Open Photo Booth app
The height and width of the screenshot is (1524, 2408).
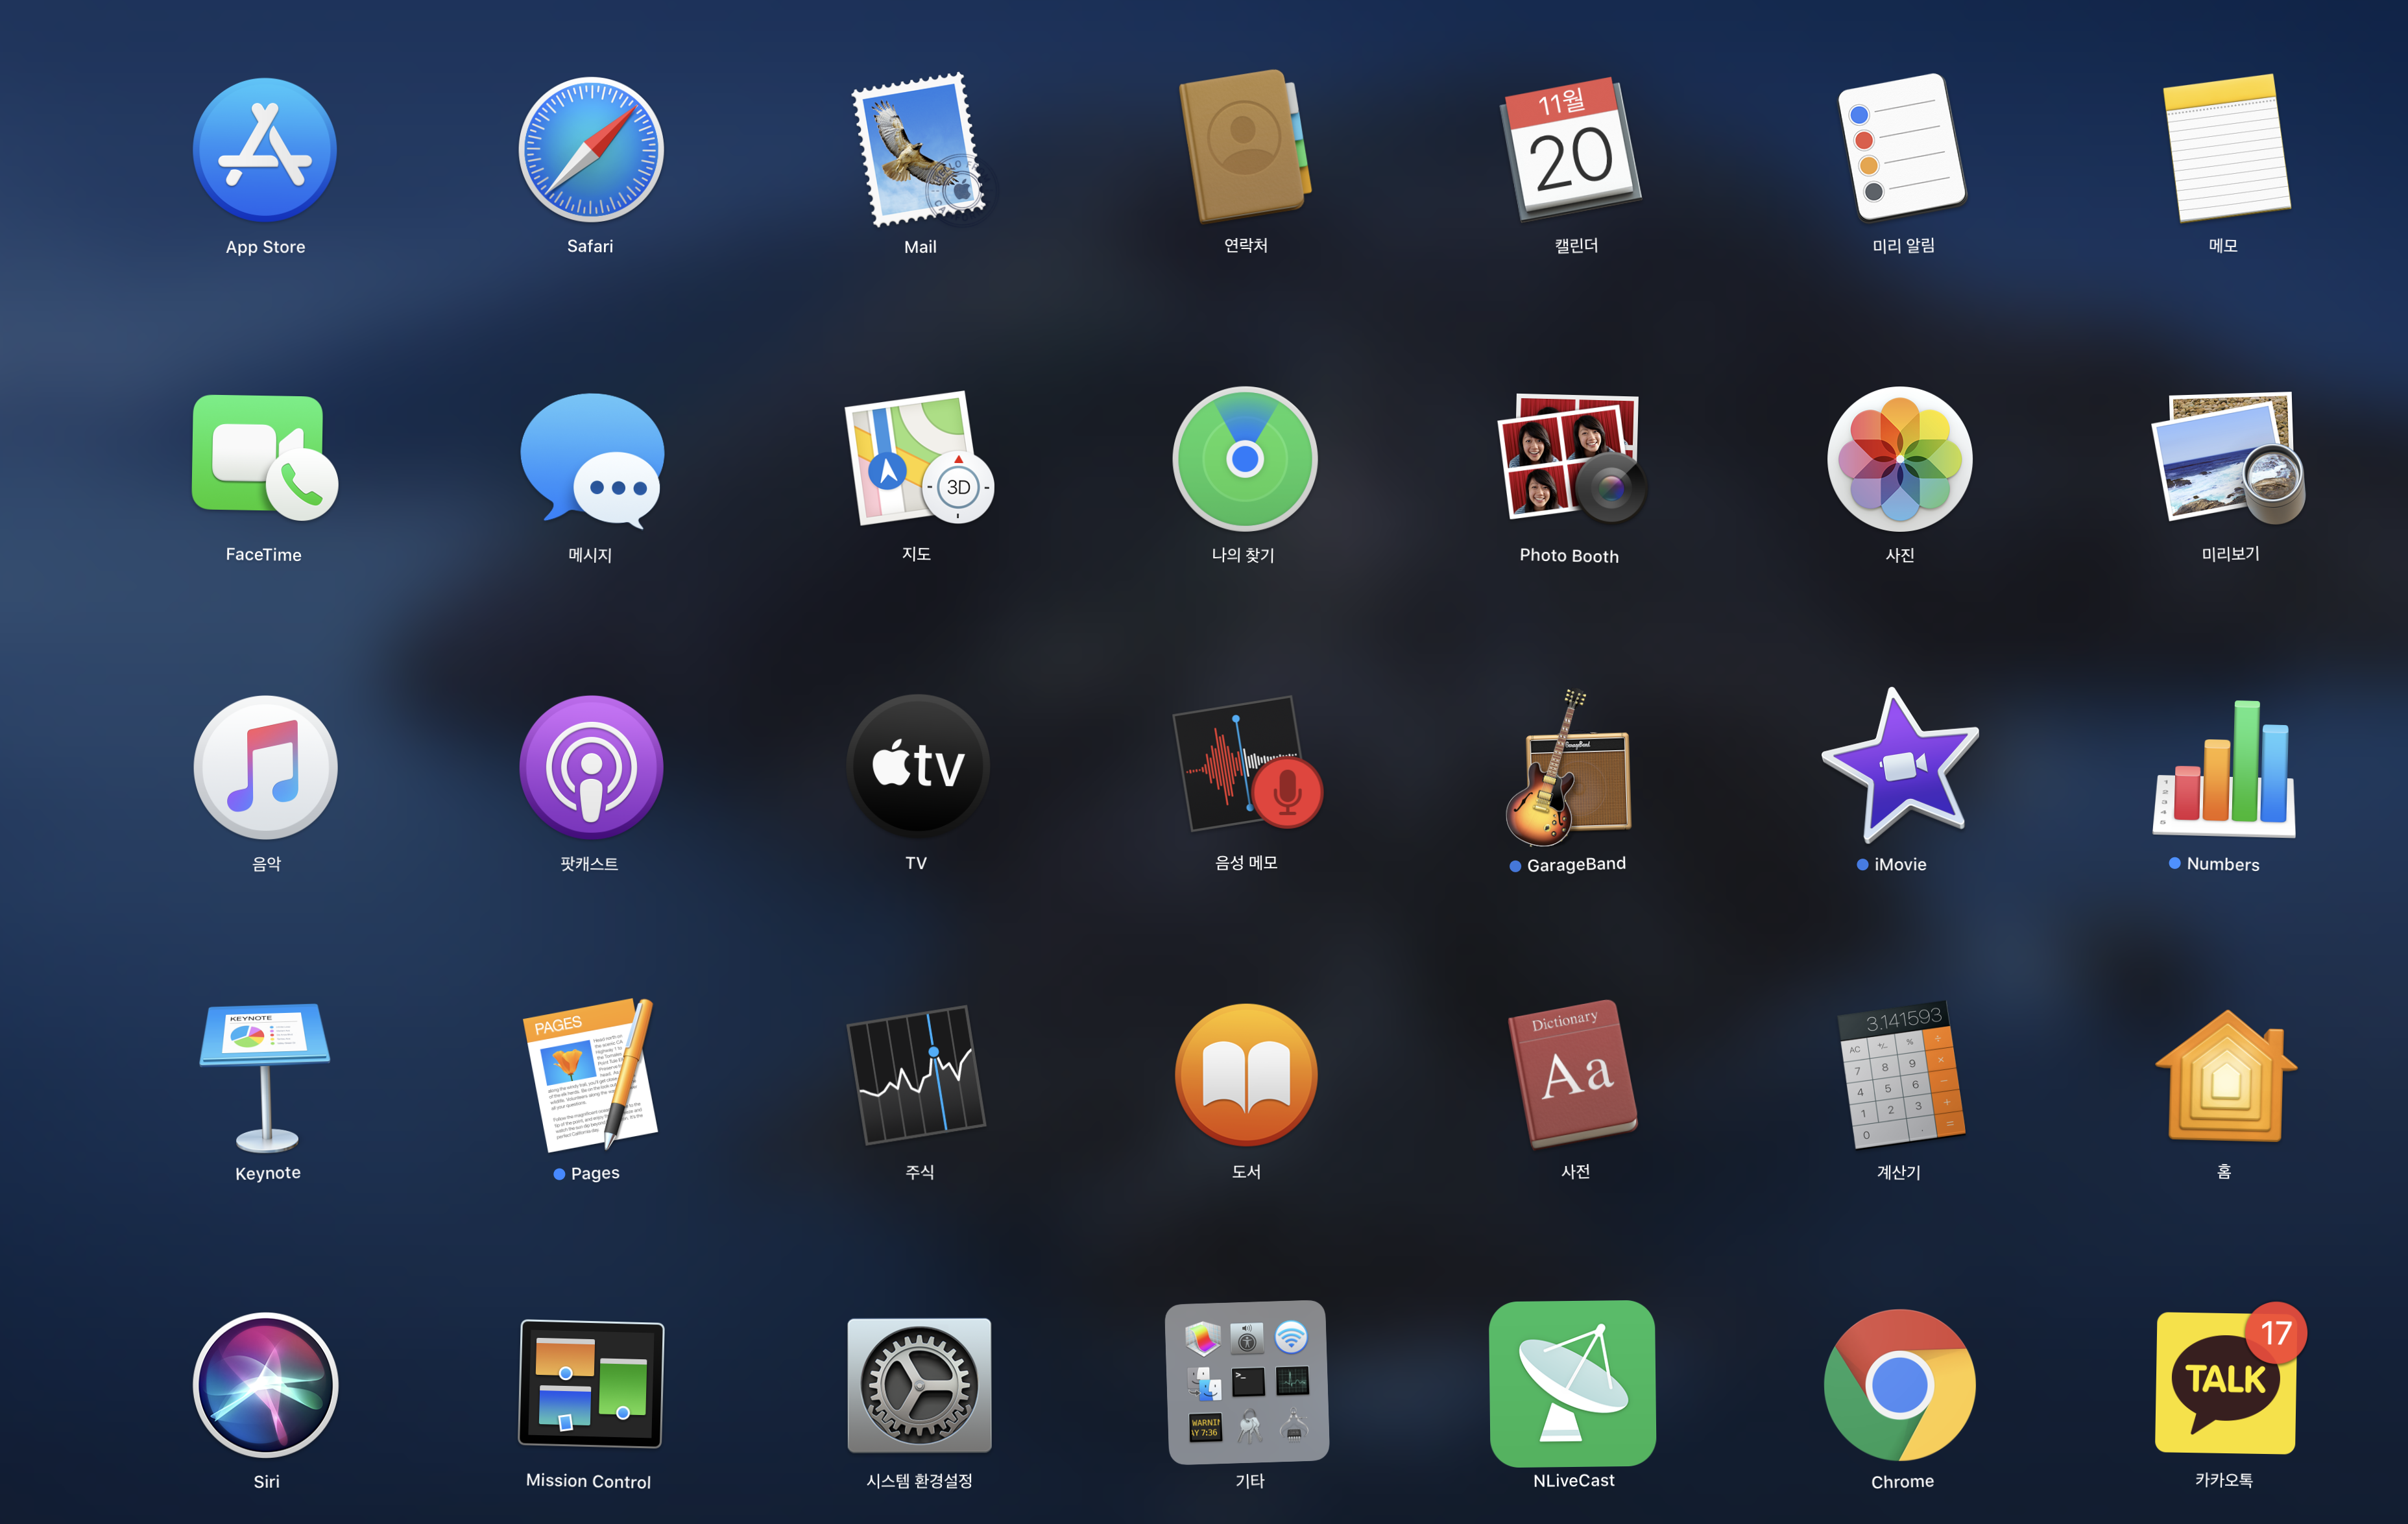(x=1571, y=458)
